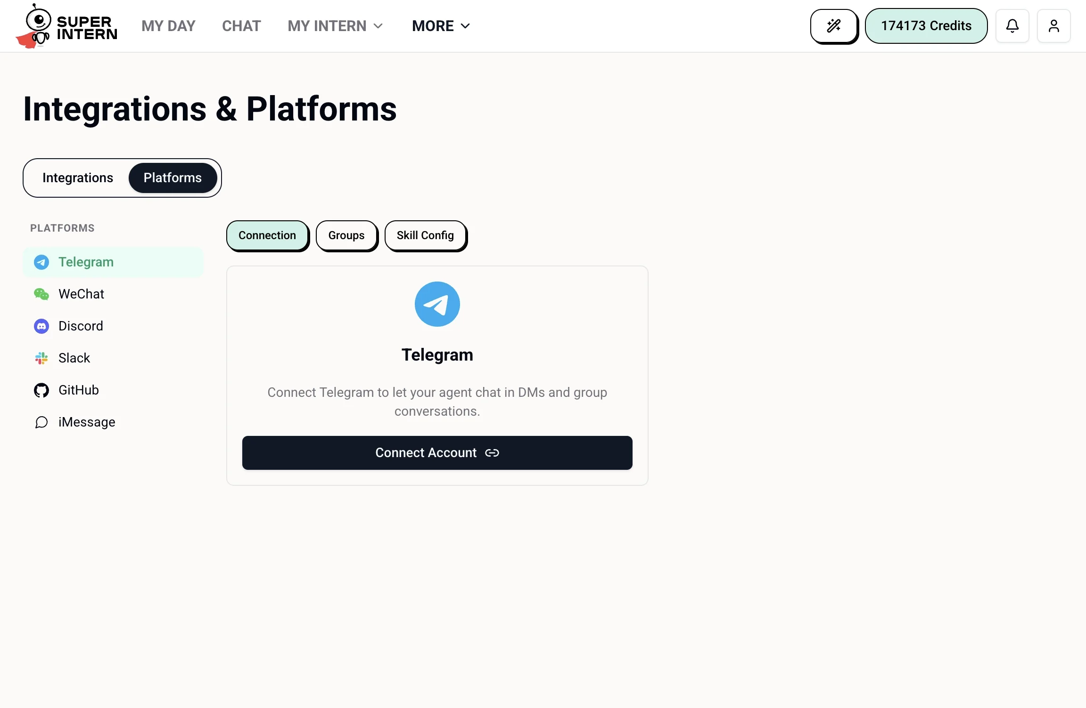This screenshot has width=1086, height=708.
Task: Expand the MY INTERN chevron
Action: 378,26
